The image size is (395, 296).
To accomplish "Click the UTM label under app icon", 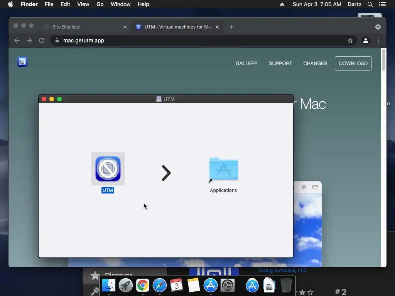I will [x=108, y=190].
